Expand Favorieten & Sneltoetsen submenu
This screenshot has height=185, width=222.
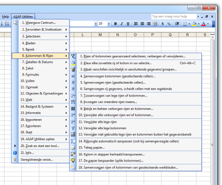coord(66,29)
